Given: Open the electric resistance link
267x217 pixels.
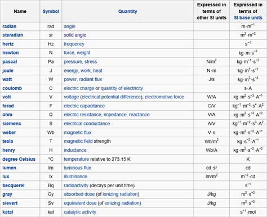Looking at the screenshot, I should (x=82, y=115).
